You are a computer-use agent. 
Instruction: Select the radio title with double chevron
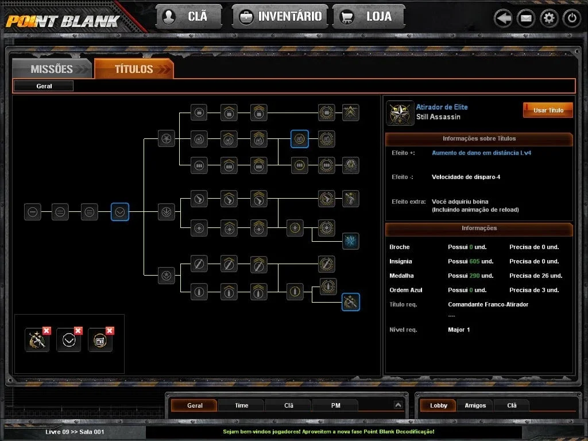(259, 139)
